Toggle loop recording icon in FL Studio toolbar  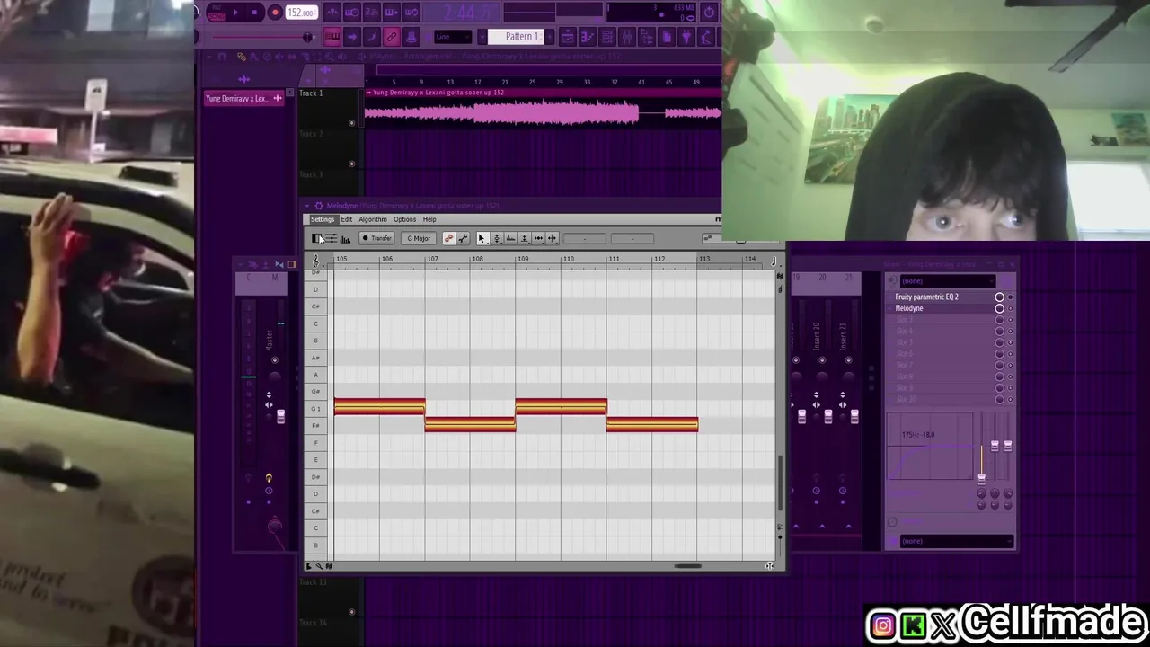coord(412,13)
